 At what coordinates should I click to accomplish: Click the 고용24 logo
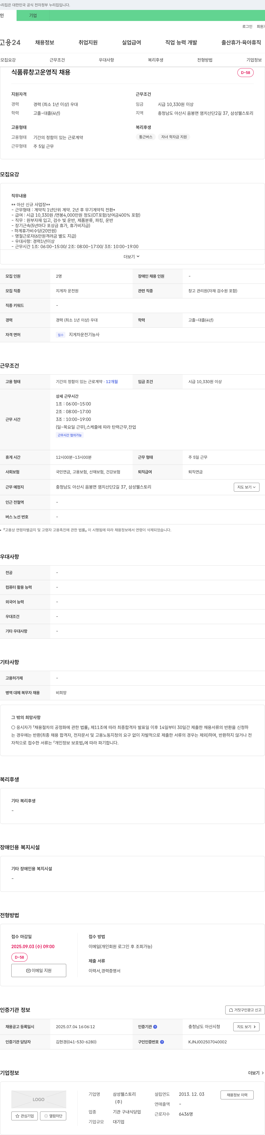click(10, 42)
